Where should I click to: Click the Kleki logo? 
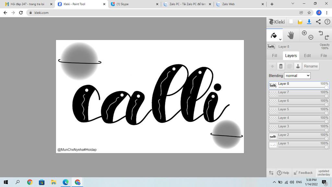tap(277, 22)
